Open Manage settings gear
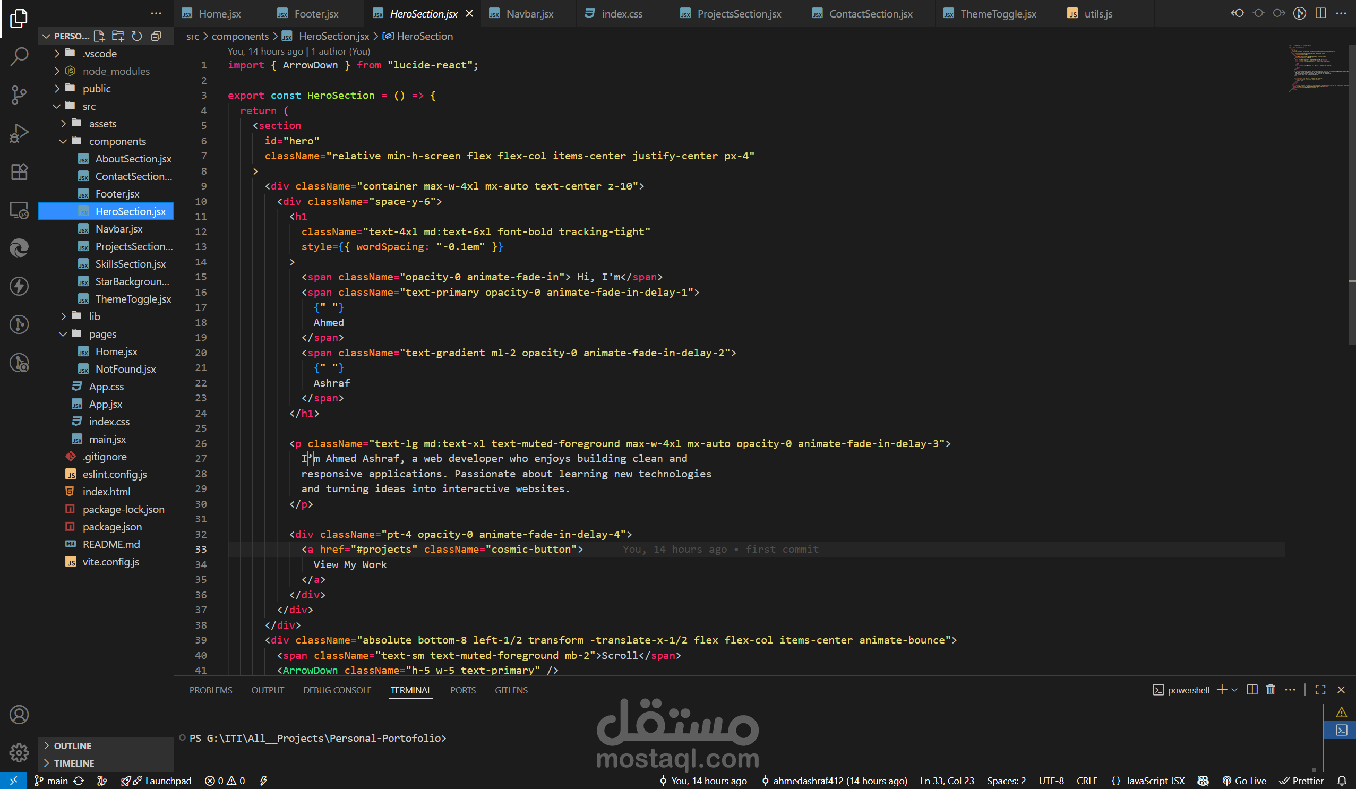1356x789 pixels. point(19,752)
